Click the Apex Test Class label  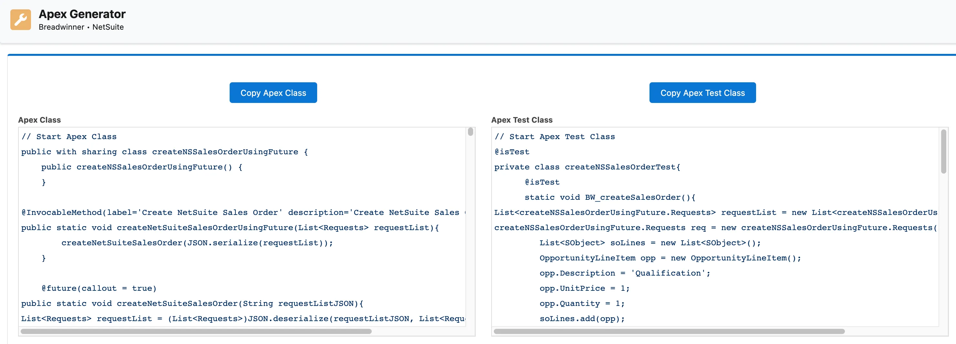click(x=521, y=120)
